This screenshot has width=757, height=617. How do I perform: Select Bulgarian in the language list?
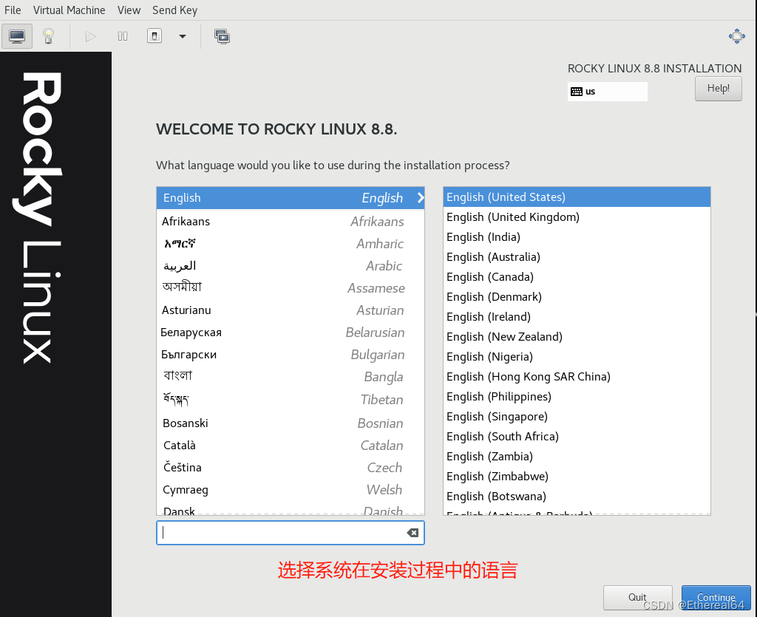coord(290,355)
